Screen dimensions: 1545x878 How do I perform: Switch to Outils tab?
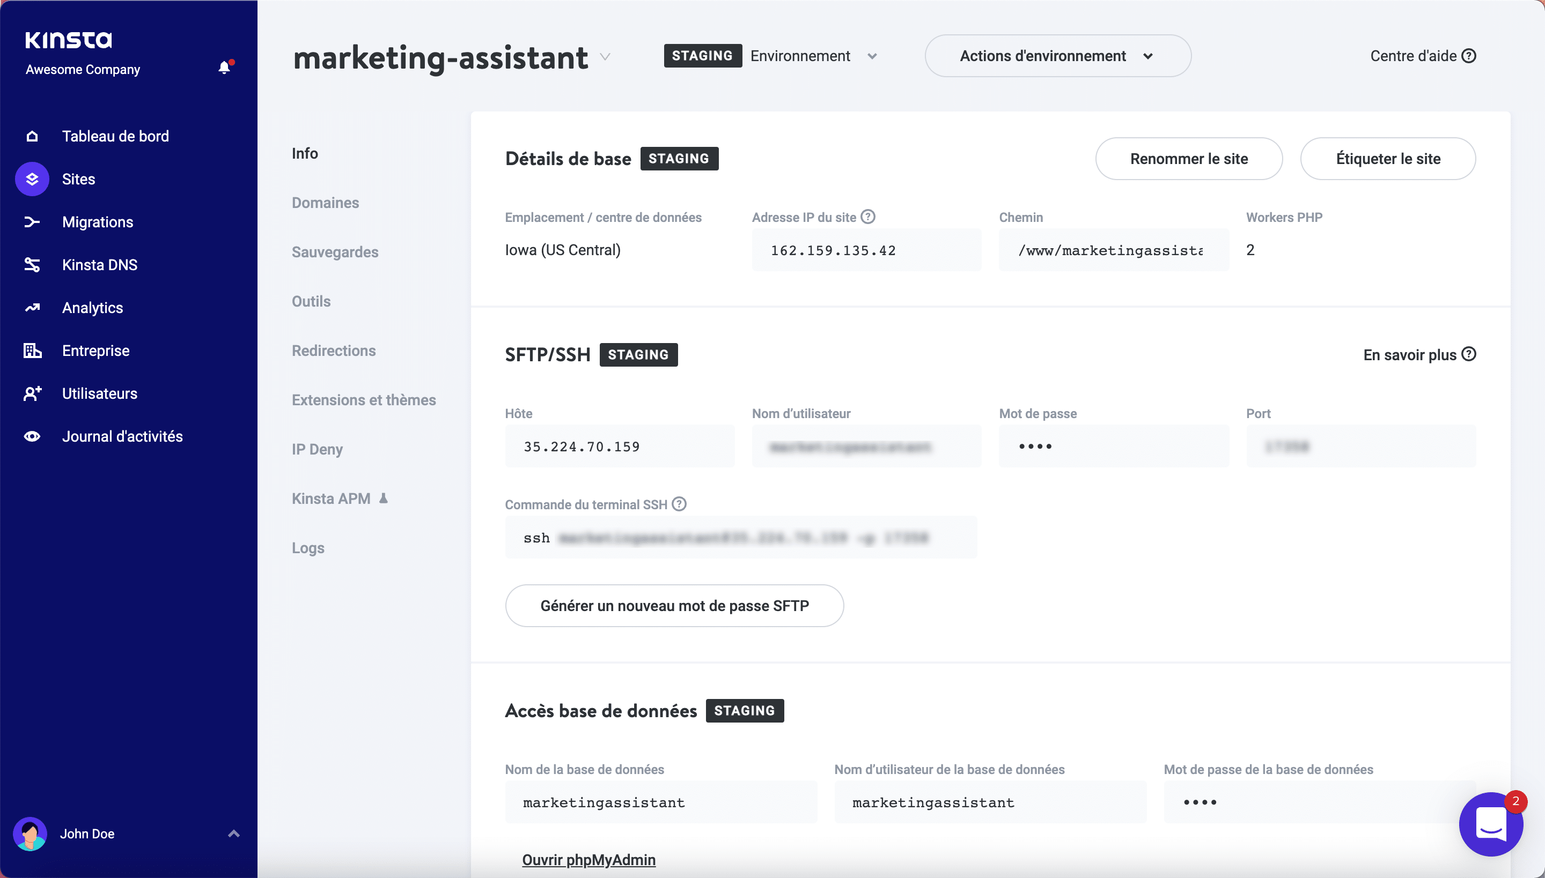tap(311, 301)
